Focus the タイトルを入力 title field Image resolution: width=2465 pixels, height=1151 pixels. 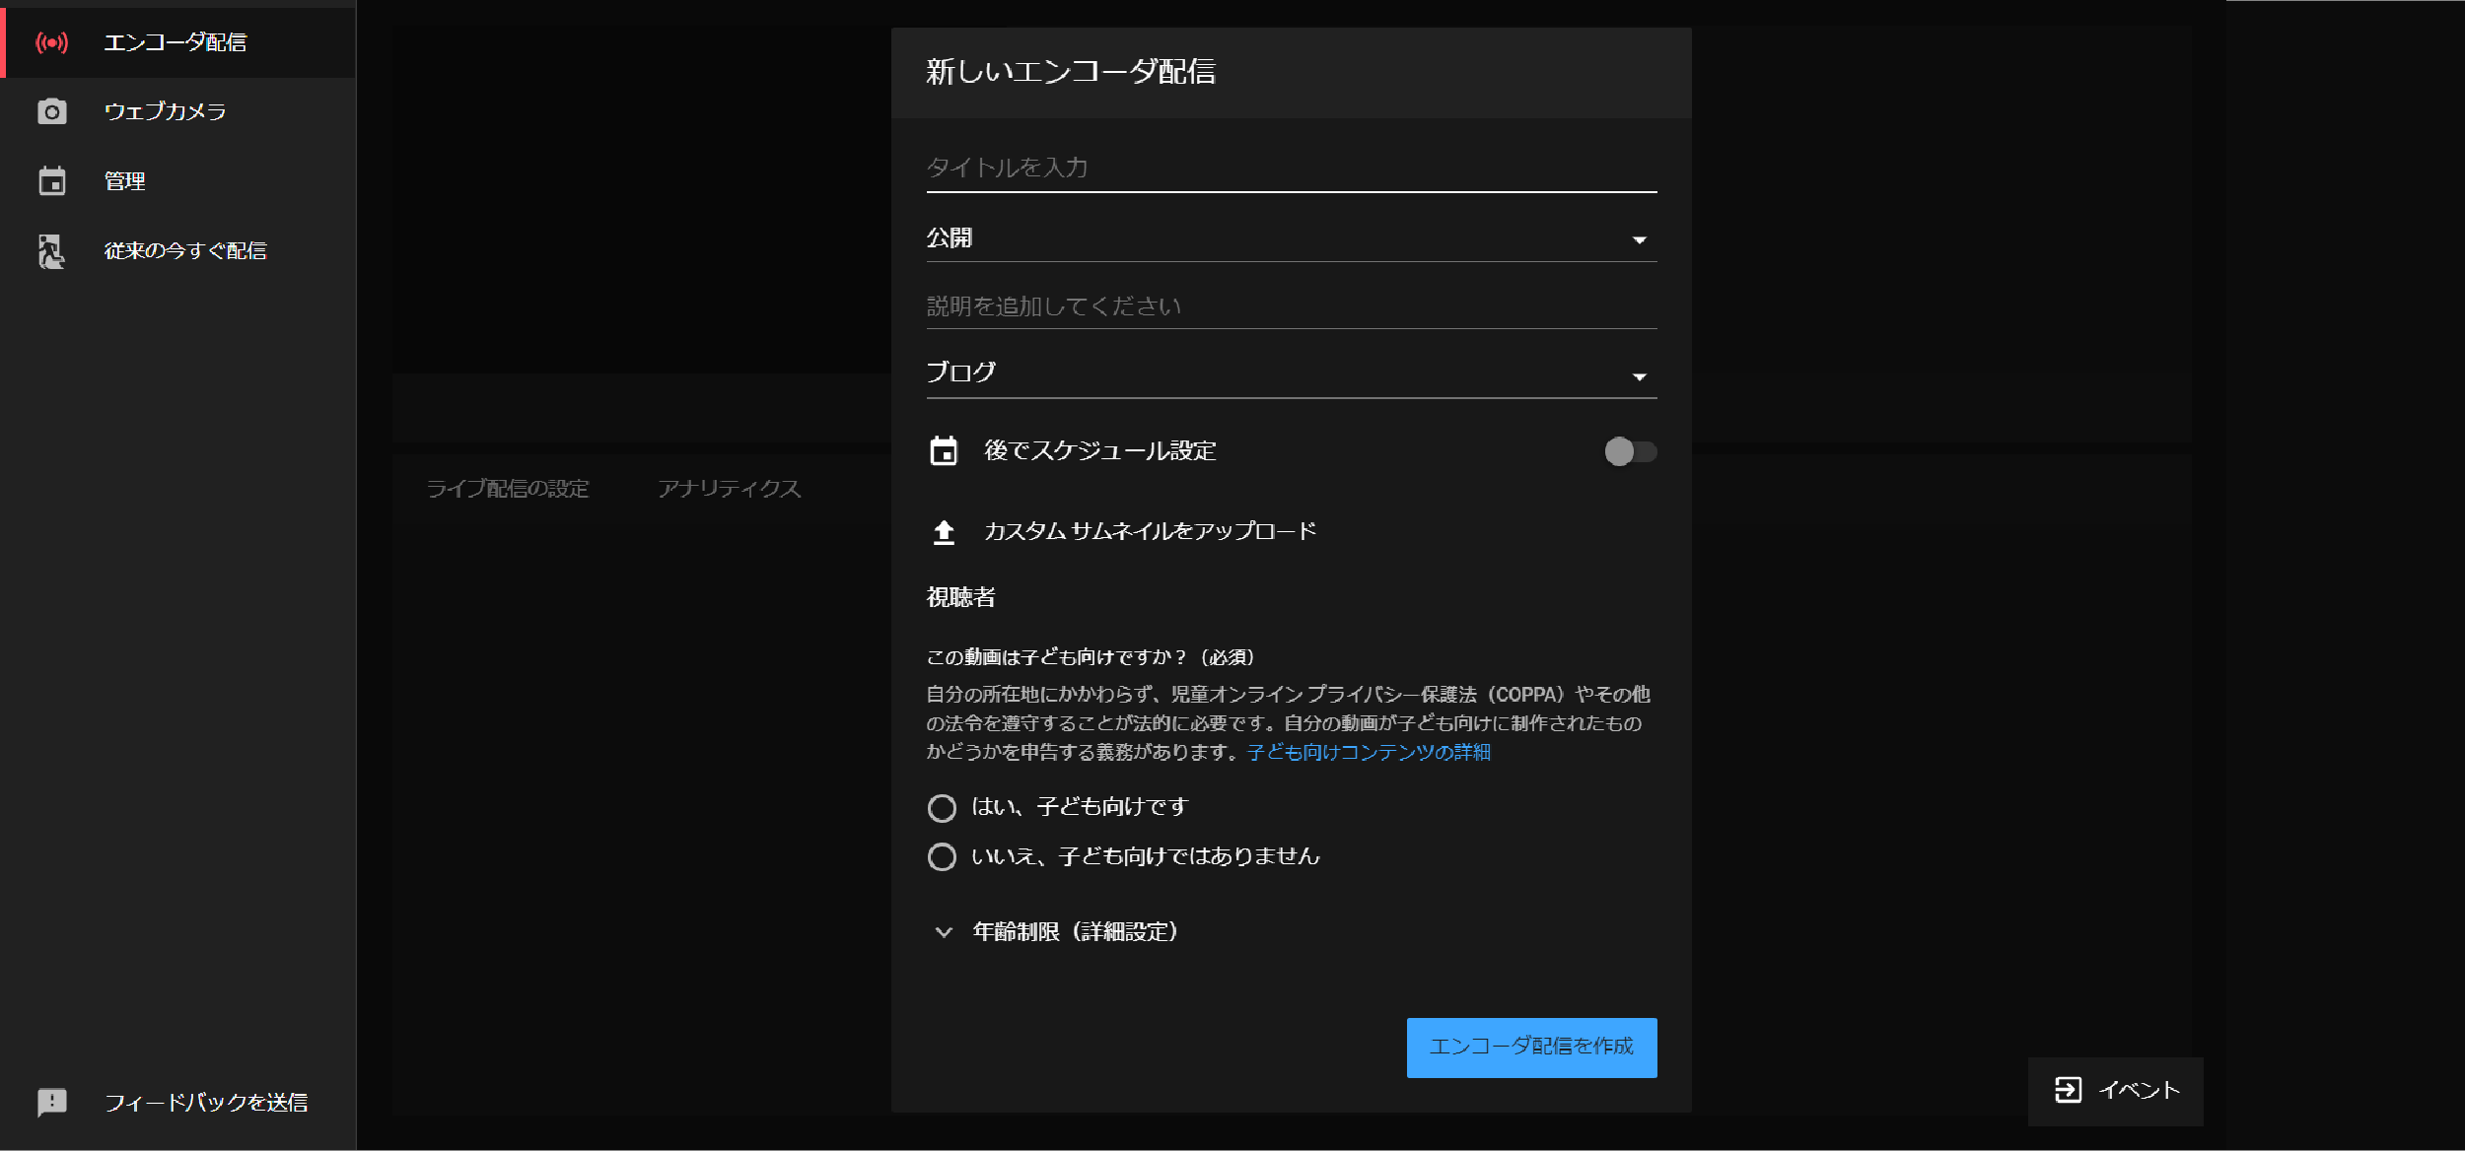[x=1292, y=168]
